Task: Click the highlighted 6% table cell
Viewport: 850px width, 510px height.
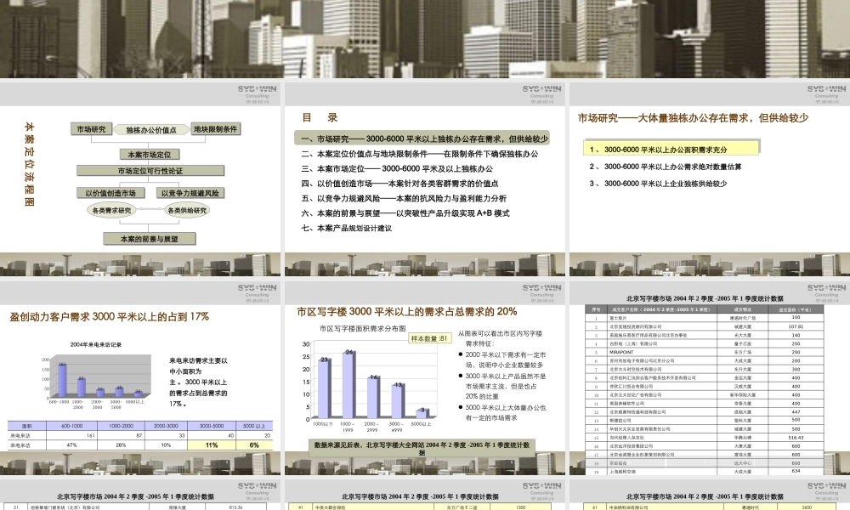Action: [x=253, y=445]
